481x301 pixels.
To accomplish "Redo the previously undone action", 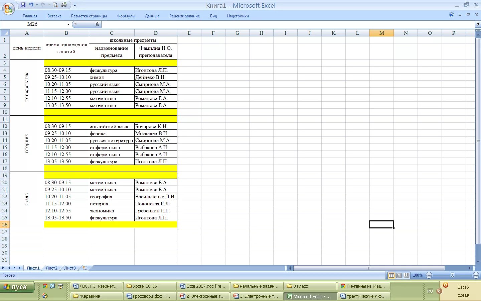I will (x=43, y=5).
